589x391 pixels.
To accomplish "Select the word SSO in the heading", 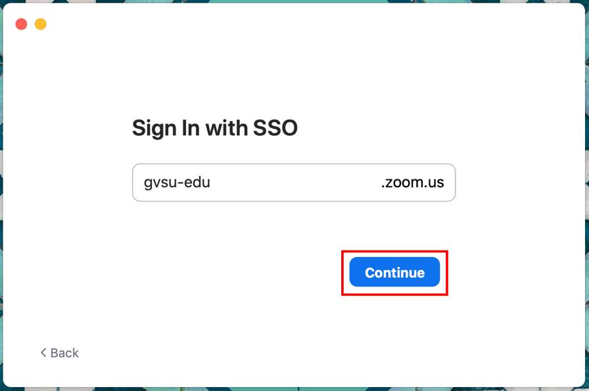I will pyautogui.click(x=275, y=127).
